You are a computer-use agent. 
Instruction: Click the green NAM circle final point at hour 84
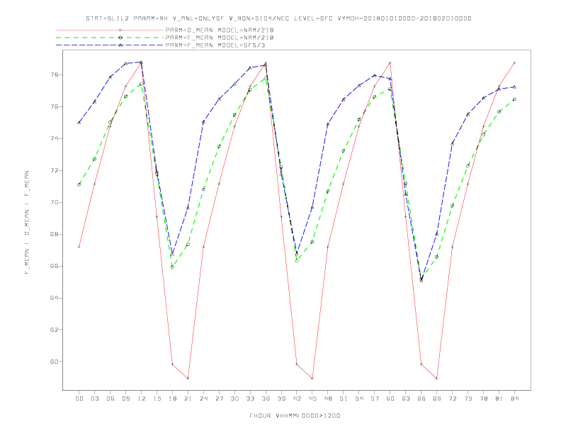[x=514, y=99]
